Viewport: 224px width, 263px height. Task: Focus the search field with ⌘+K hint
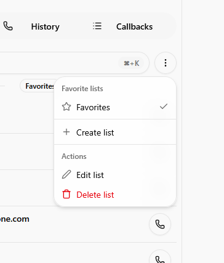74,63
